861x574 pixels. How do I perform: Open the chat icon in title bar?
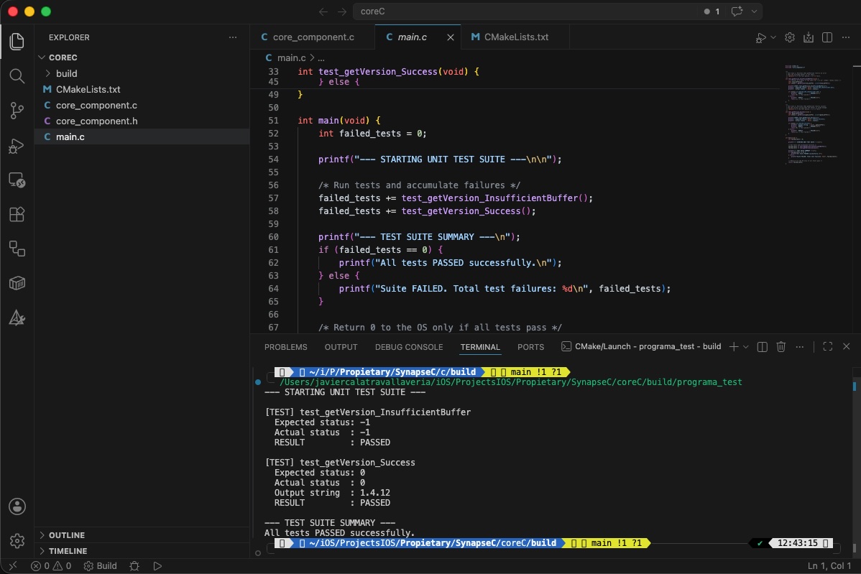tap(737, 11)
